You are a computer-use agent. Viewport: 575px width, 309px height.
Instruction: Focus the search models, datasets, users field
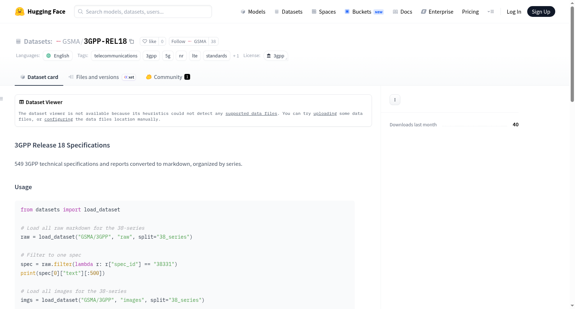[143, 11]
